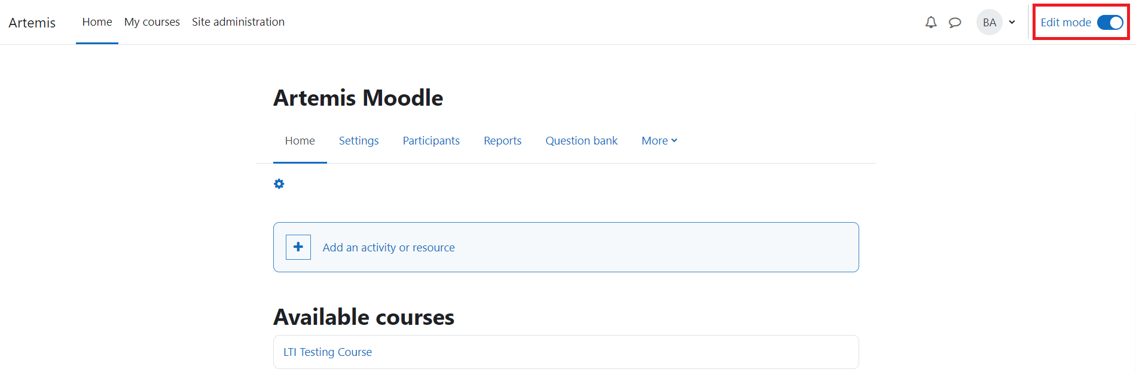Open the Question bank tab
The width and height of the screenshot is (1136, 372).
click(581, 140)
